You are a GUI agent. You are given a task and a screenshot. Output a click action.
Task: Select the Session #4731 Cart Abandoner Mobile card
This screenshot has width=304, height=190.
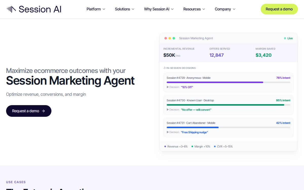[x=229, y=127]
